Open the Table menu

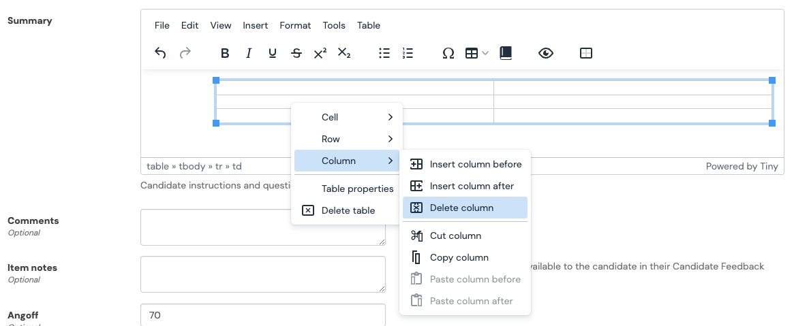(x=369, y=25)
